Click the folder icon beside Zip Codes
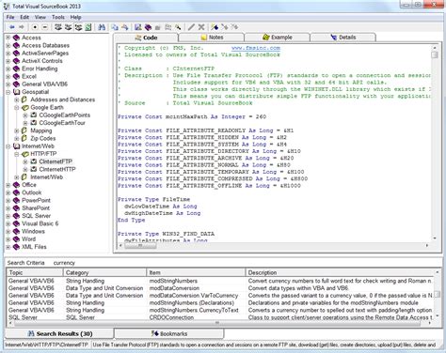 [24, 138]
